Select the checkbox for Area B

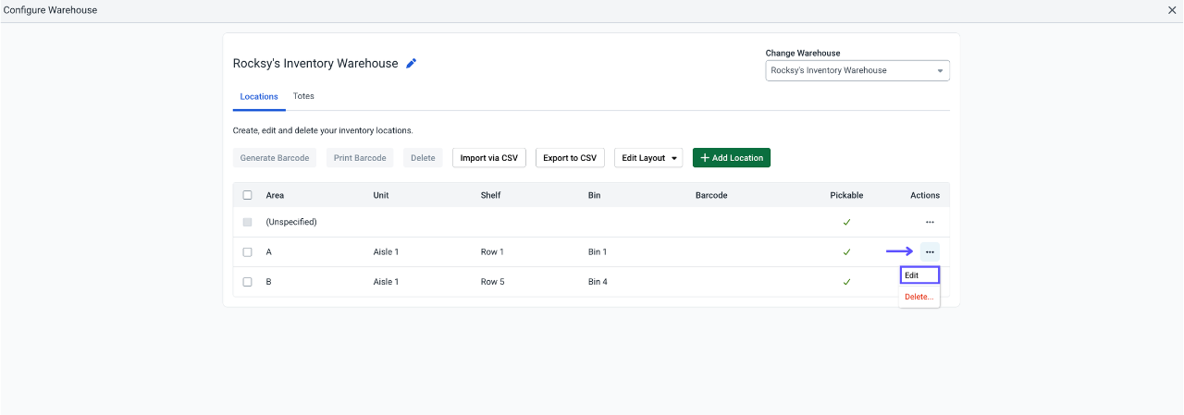(247, 282)
